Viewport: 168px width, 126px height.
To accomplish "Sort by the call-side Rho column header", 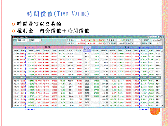I will coord(23,50).
